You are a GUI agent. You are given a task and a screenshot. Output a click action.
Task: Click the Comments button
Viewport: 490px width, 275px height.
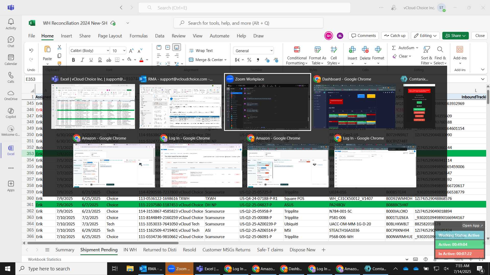[364, 36]
